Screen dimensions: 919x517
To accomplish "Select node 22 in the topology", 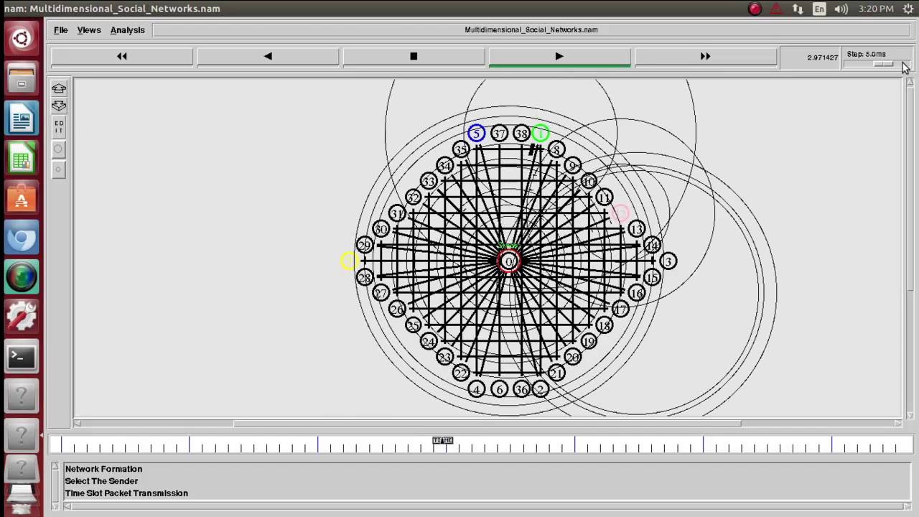I will tap(461, 373).
